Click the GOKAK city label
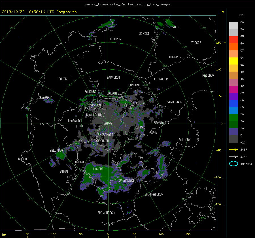The image size is (255, 238). 63,79
